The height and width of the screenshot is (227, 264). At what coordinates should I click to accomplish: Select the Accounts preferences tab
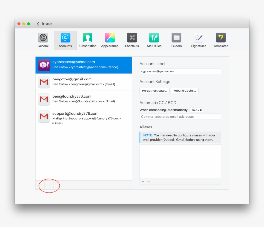(65, 40)
